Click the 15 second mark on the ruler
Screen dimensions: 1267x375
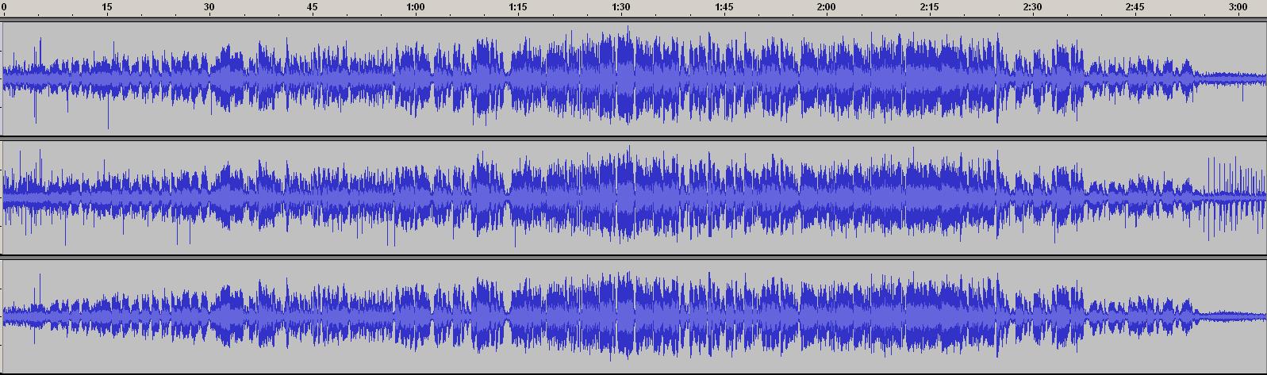coord(107,7)
